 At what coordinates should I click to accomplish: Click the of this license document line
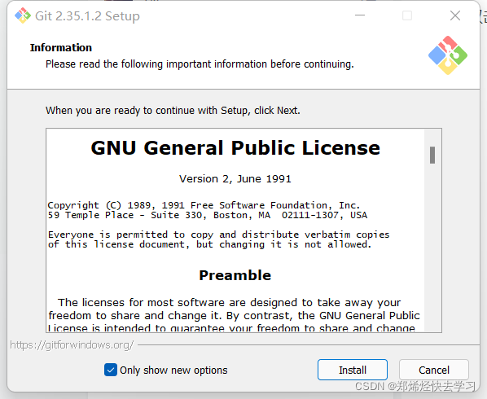coord(209,244)
